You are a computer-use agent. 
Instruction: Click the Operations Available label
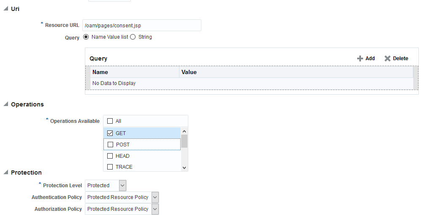click(75, 121)
